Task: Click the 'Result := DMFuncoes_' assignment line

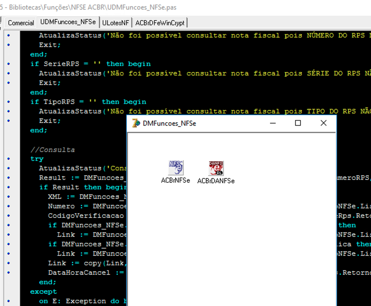Action: 83,178
